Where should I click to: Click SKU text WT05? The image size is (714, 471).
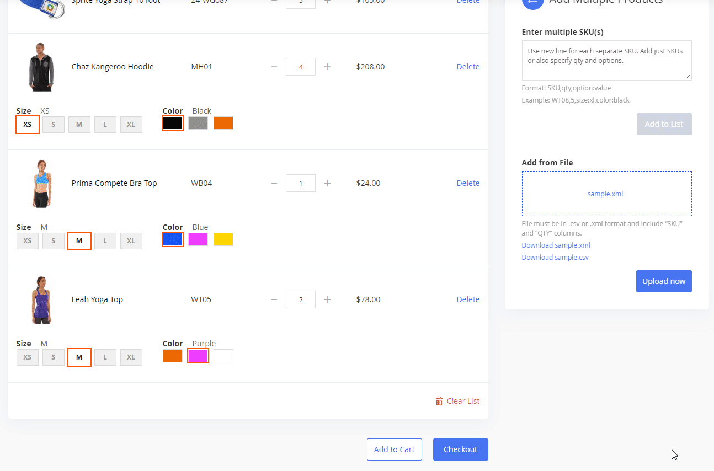click(201, 299)
